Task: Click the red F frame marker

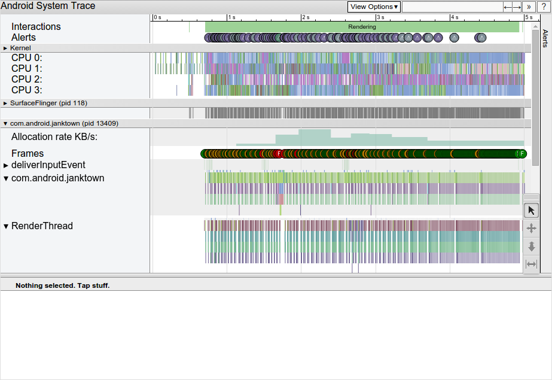Action: [279, 154]
